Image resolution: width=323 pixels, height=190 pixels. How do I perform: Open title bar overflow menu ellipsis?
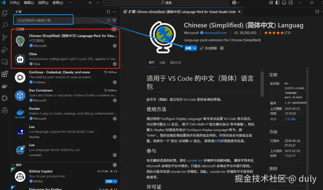pos(70,3)
